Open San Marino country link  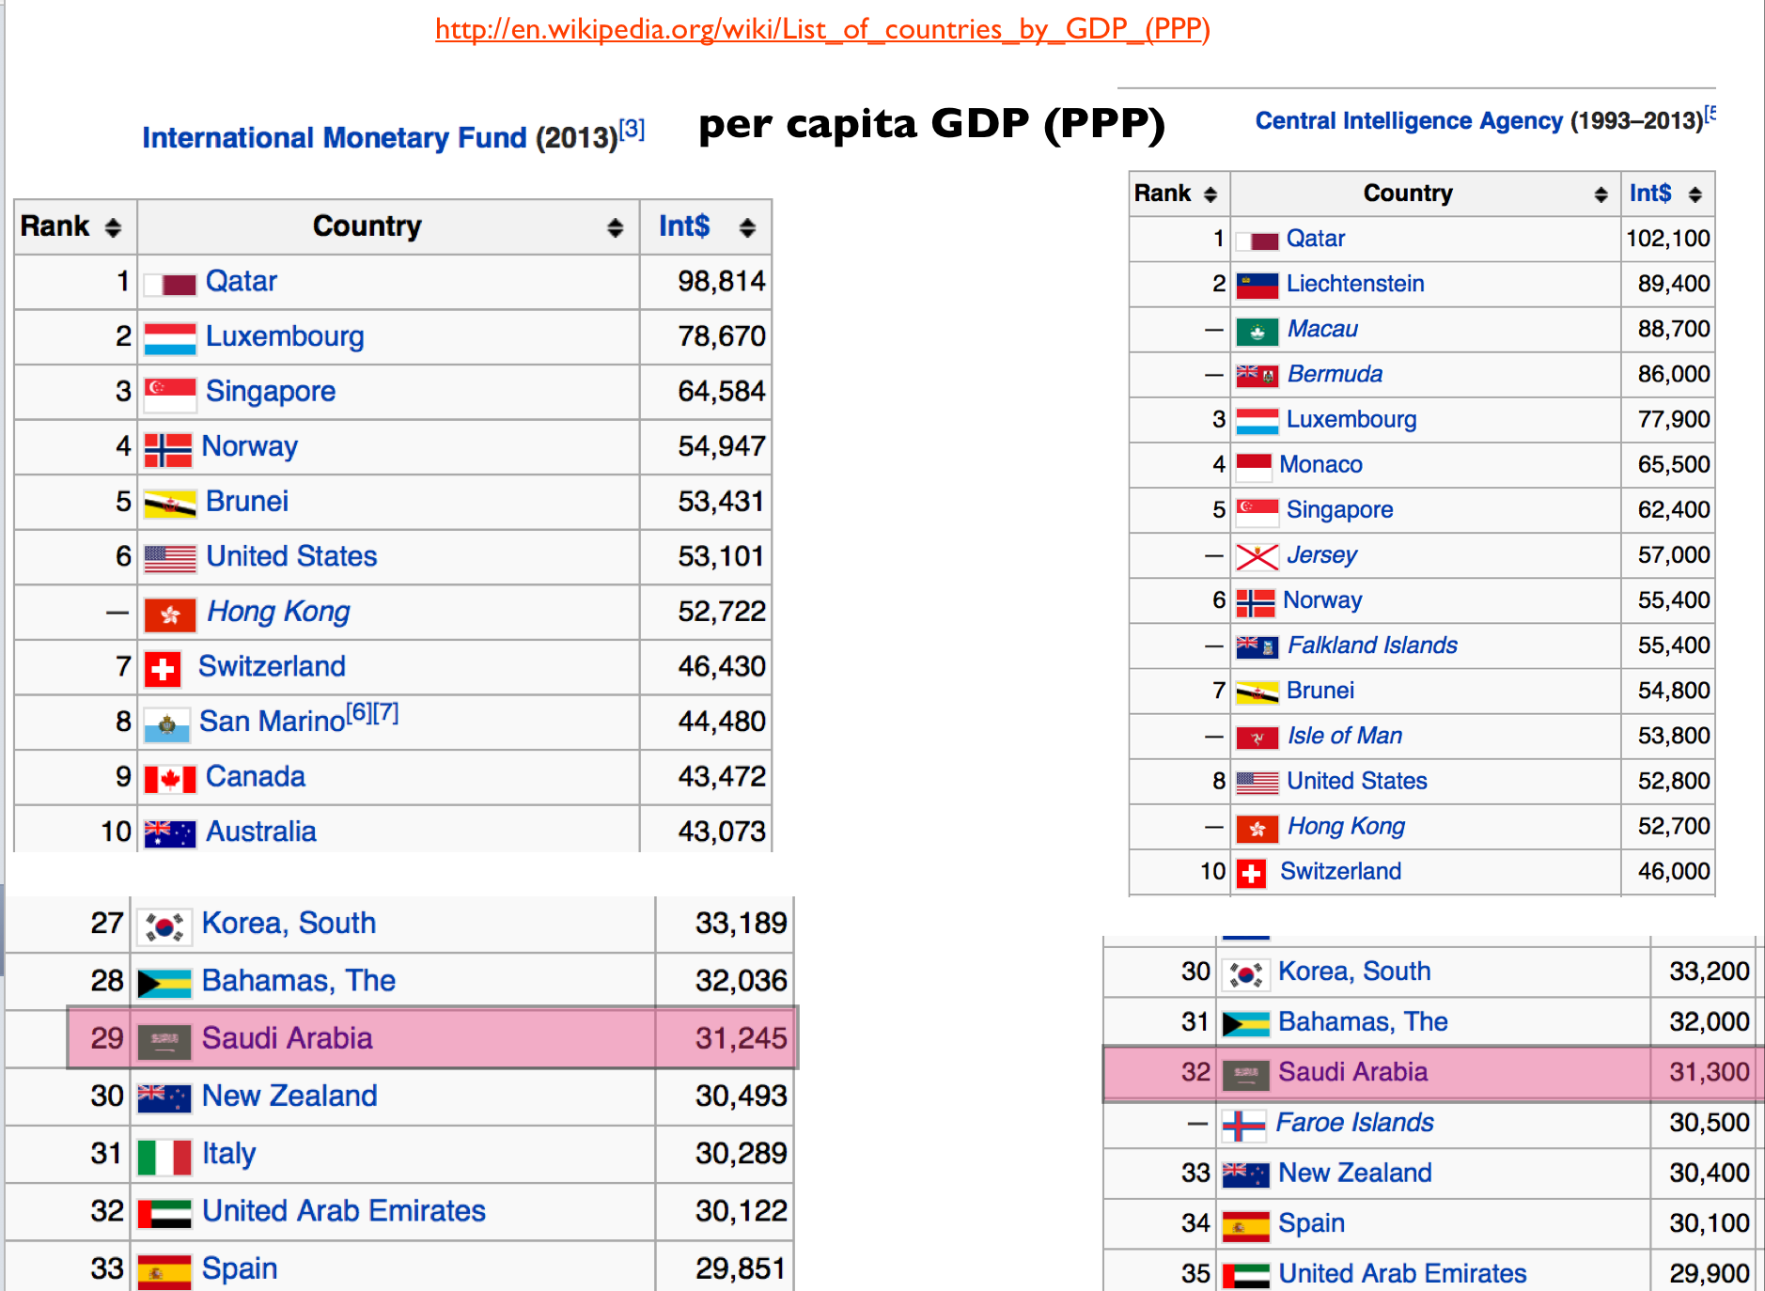(x=273, y=722)
